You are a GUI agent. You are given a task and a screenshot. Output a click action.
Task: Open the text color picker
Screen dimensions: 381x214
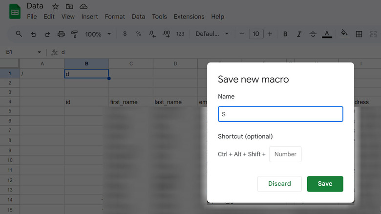tap(327, 34)
